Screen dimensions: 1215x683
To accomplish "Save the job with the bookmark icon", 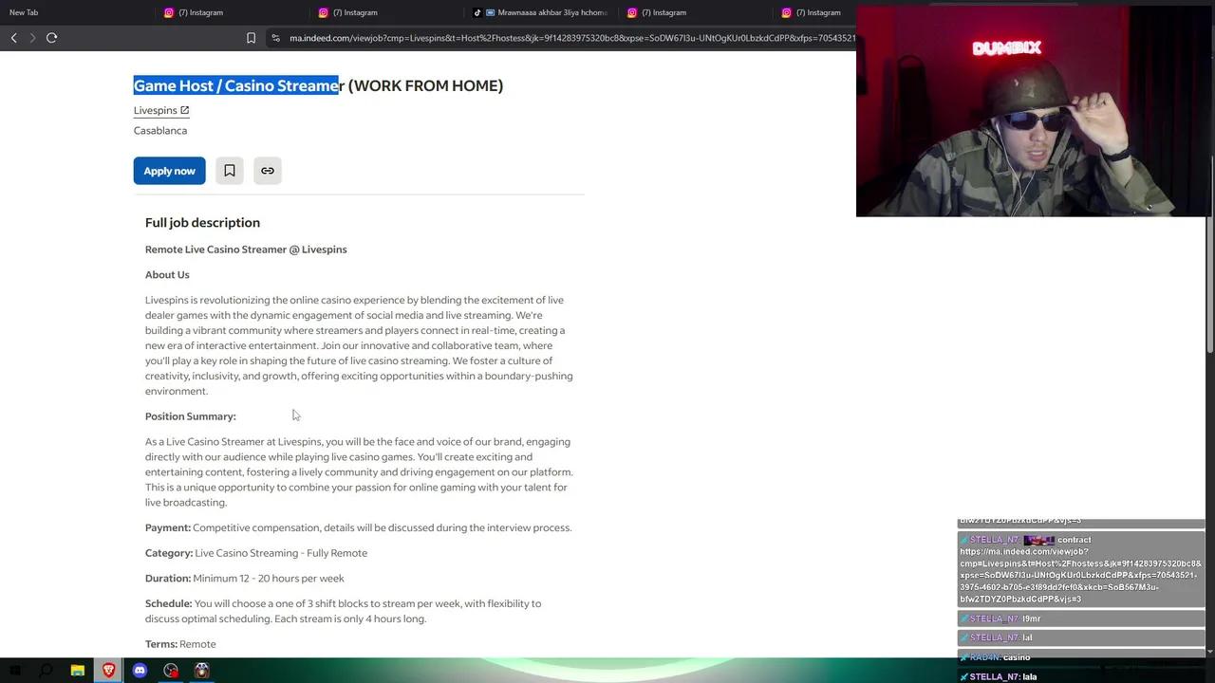I will 229,171.
